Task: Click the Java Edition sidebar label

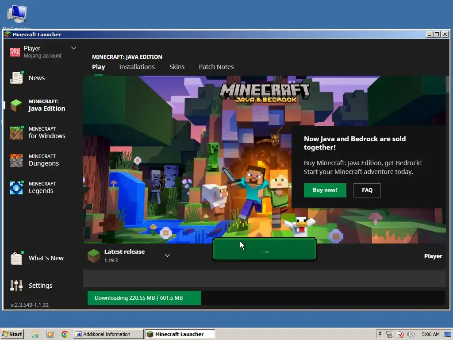Action: (x=47, y=105)
